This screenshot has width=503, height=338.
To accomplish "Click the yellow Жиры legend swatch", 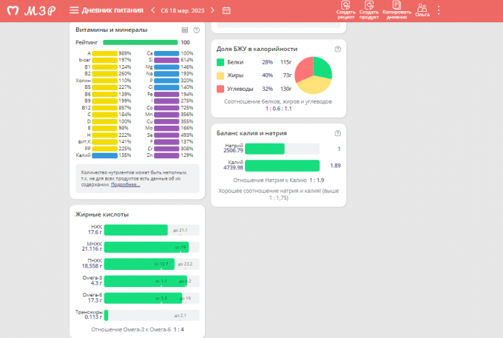I will click(220, 75).
